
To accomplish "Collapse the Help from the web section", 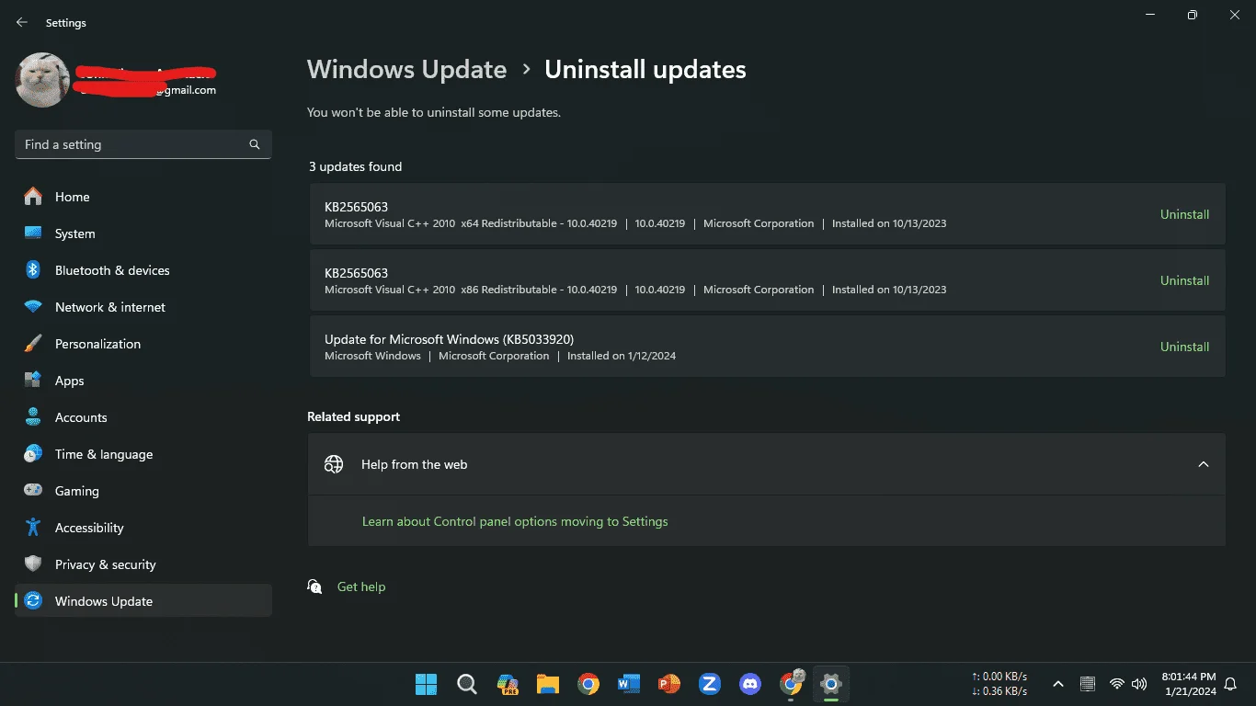I will click(x=1203, y=464).
